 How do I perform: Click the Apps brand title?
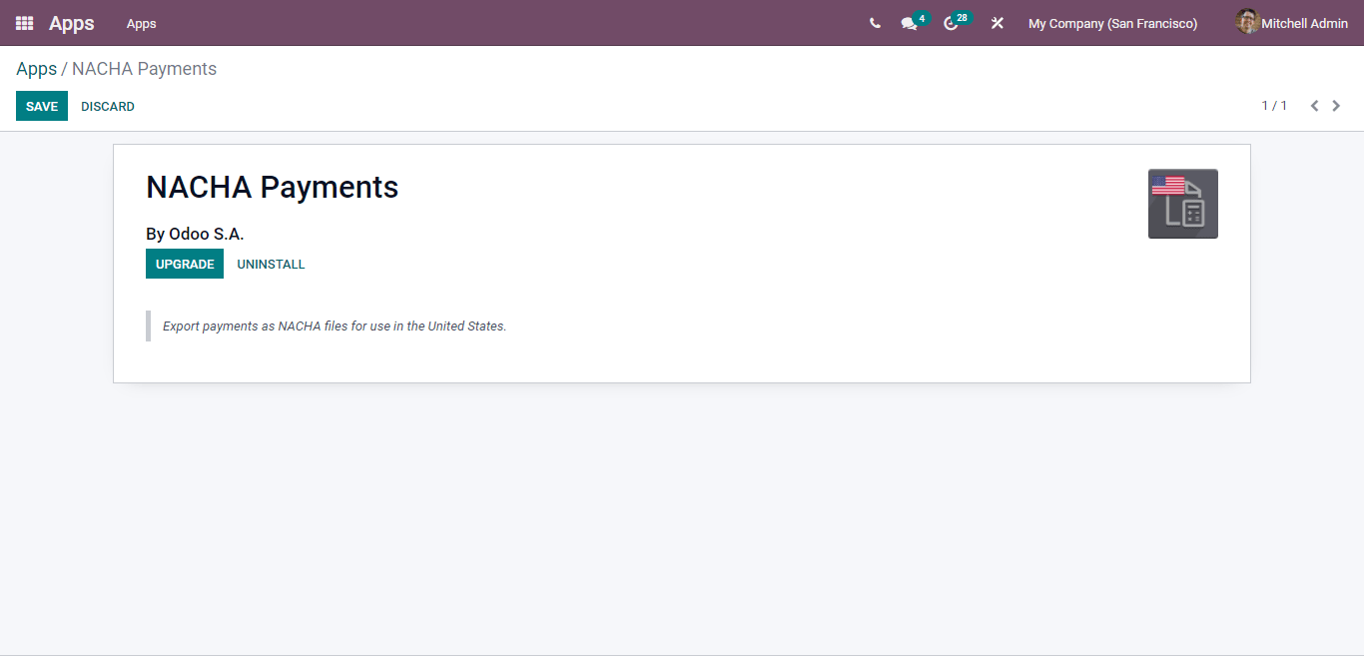(x=72, y=23)
